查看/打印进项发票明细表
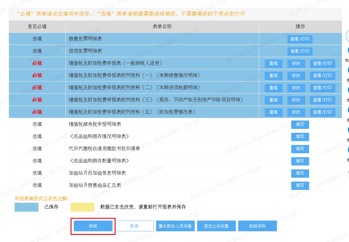The image size is (349, 242). 301,51
